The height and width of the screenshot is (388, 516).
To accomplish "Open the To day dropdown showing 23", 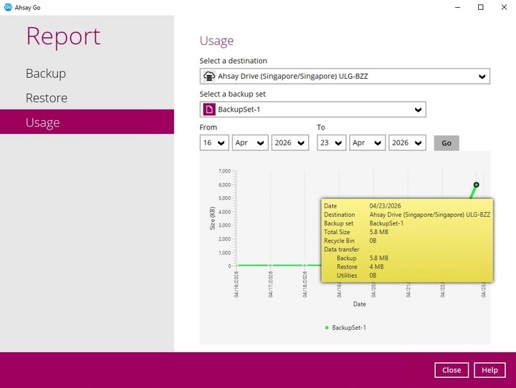I will 331,142.
